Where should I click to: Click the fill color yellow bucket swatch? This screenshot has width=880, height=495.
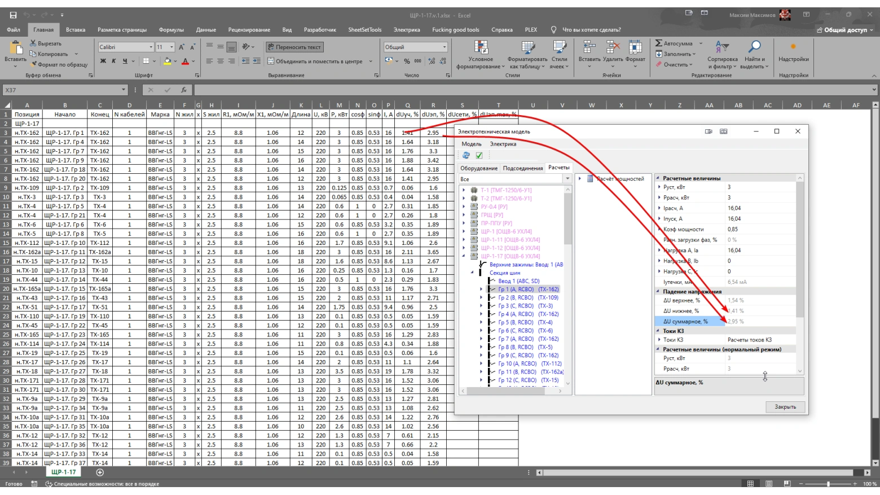click(167, 61)
